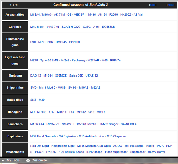178x164 pixels.
Task: Open the AK-74M link
Action: coord(59,15)
